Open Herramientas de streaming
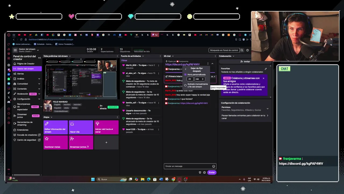 click(27, 123)
